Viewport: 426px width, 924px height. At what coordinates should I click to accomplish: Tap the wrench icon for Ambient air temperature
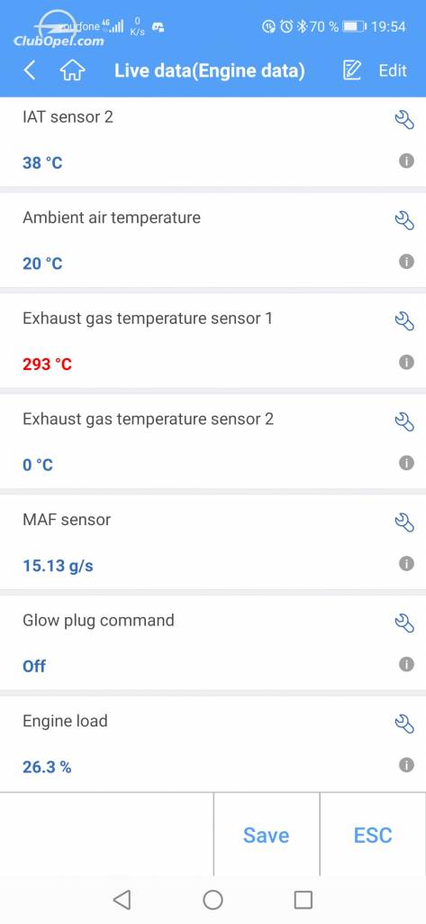pos(404,220)
